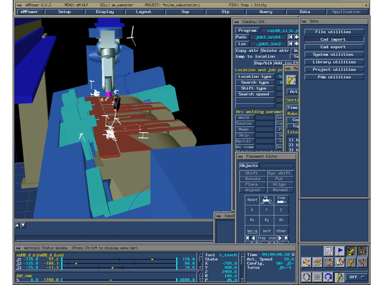The image size is (380, 285).
Task: Select the World reference frame option
Action: pos(252,231)
